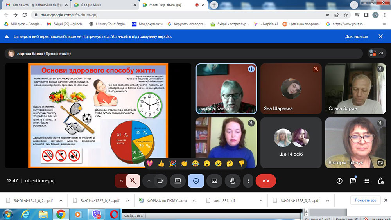Toggle the camera off
Image resolution: width=391 pixels, height=220 pixels.
pyautogui.click(x=160, y=181)
